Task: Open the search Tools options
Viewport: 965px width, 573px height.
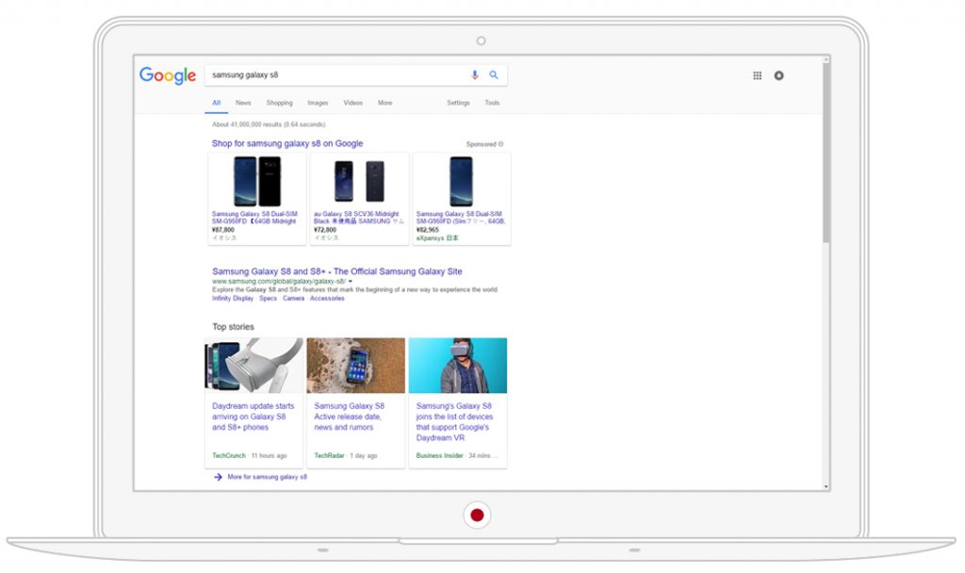Action: [492, 103]
